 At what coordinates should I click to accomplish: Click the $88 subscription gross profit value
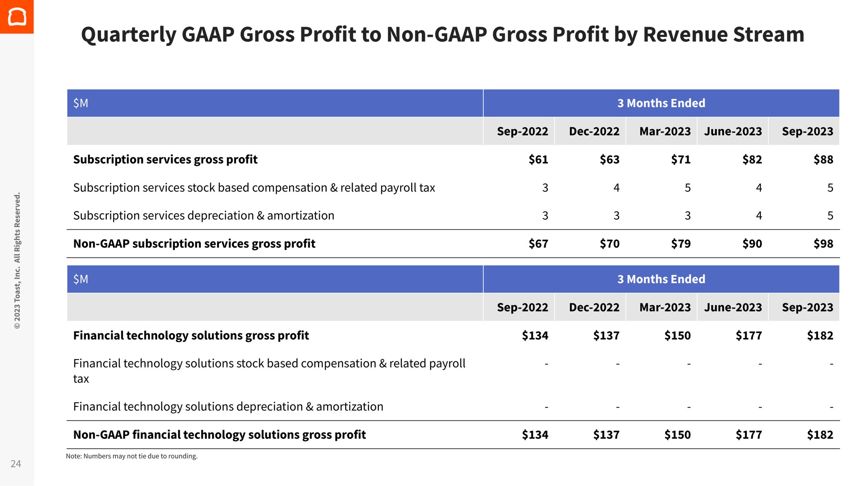coord(824,160)
